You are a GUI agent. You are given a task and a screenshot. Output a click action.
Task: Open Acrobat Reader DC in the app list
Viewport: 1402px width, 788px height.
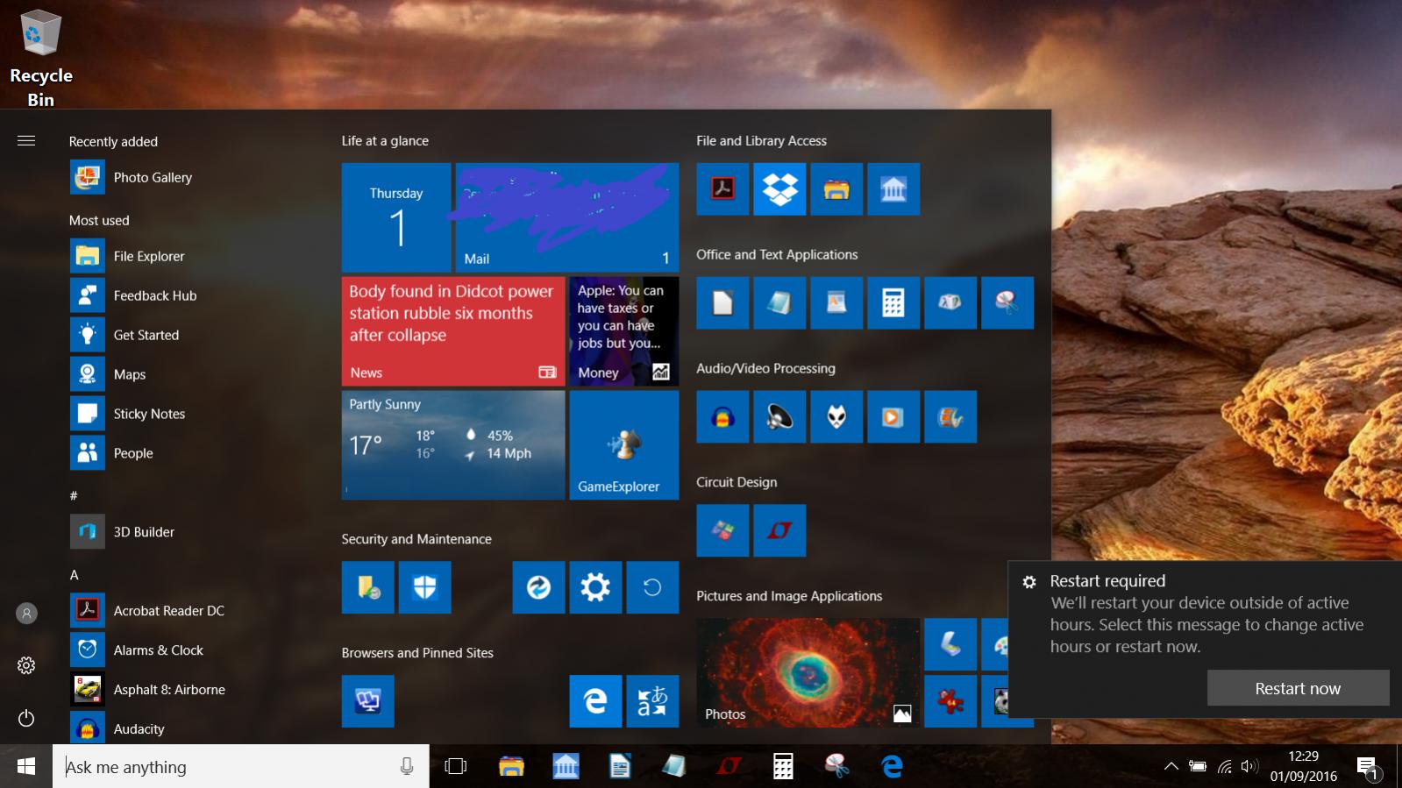(193, 611)
